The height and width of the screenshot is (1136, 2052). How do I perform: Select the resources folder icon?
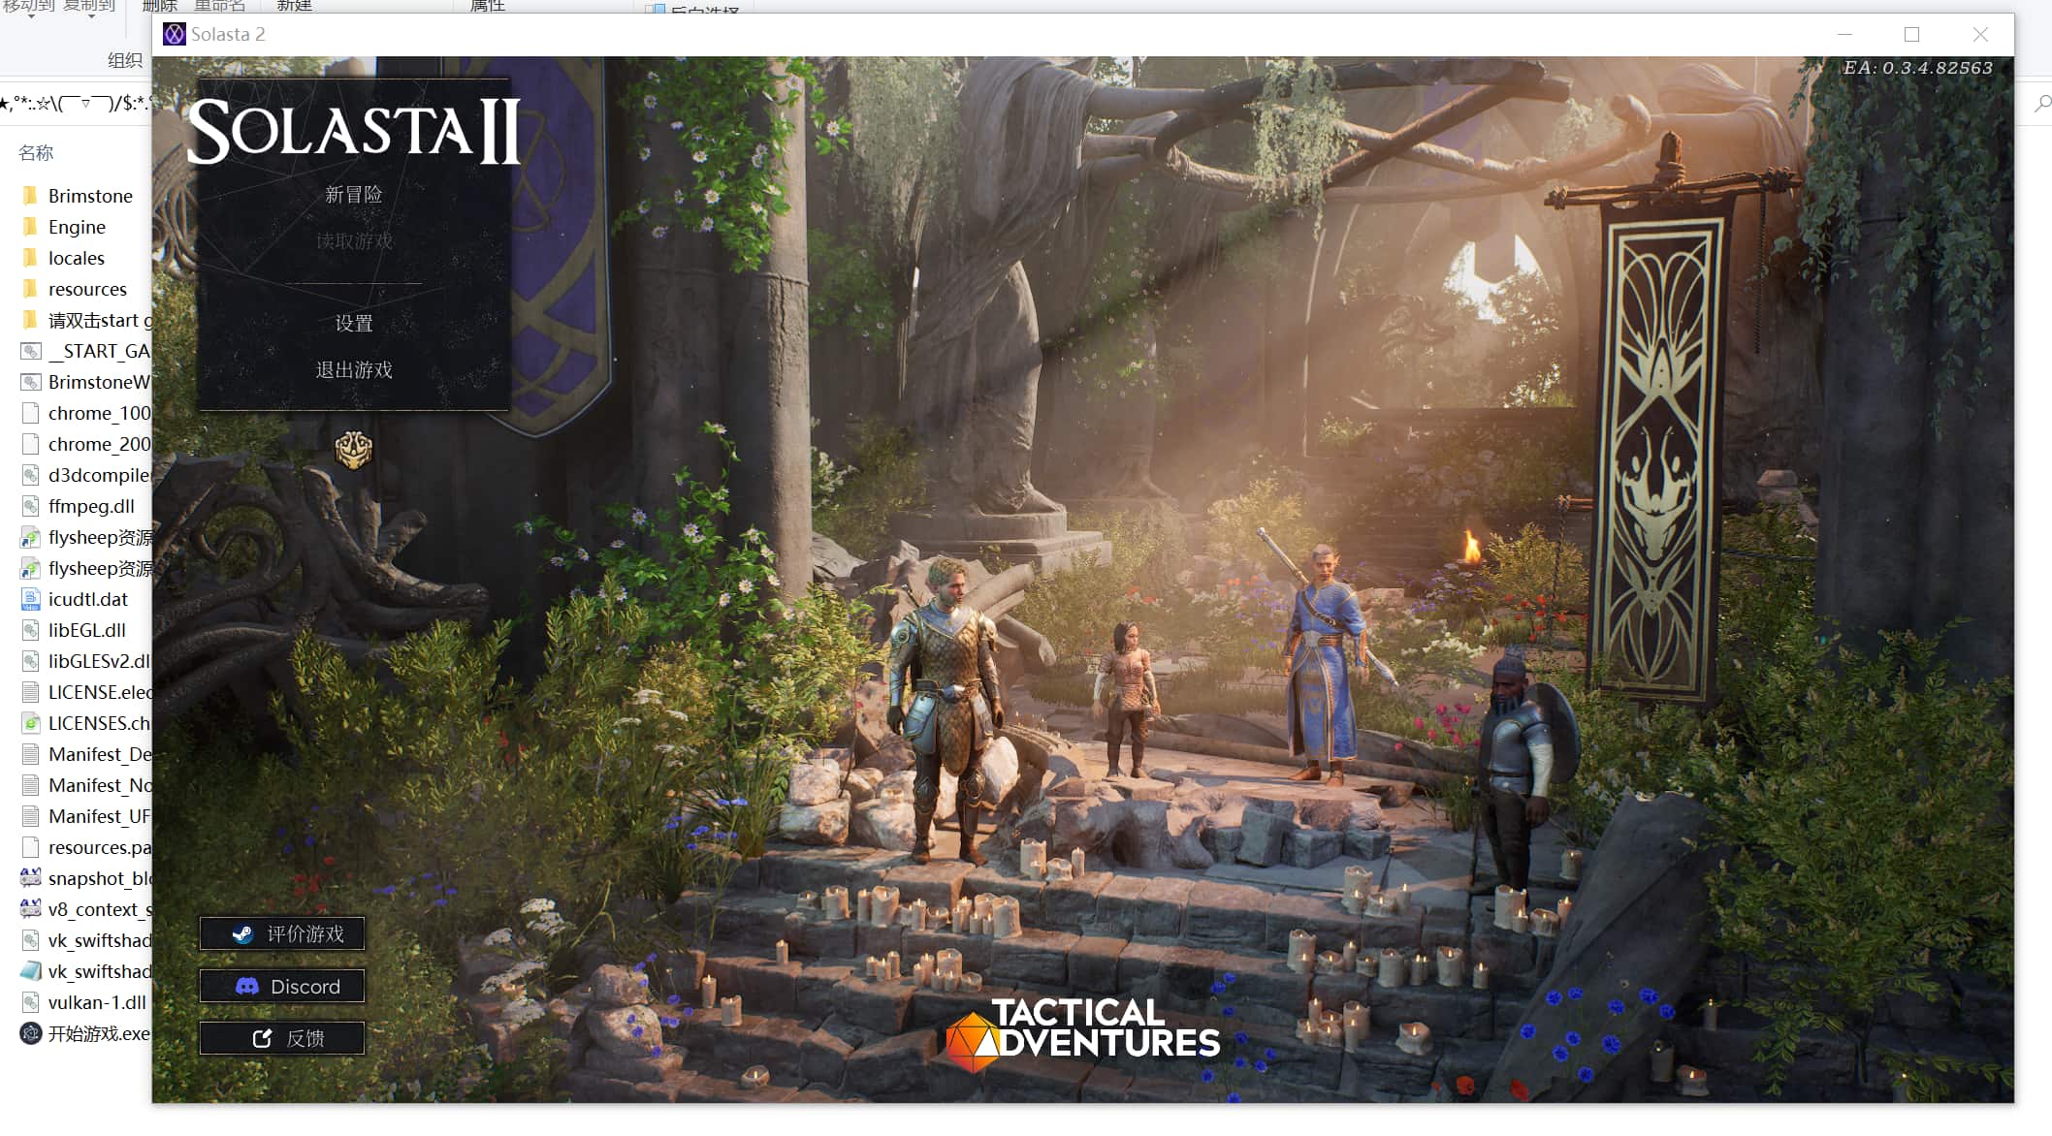30,289
